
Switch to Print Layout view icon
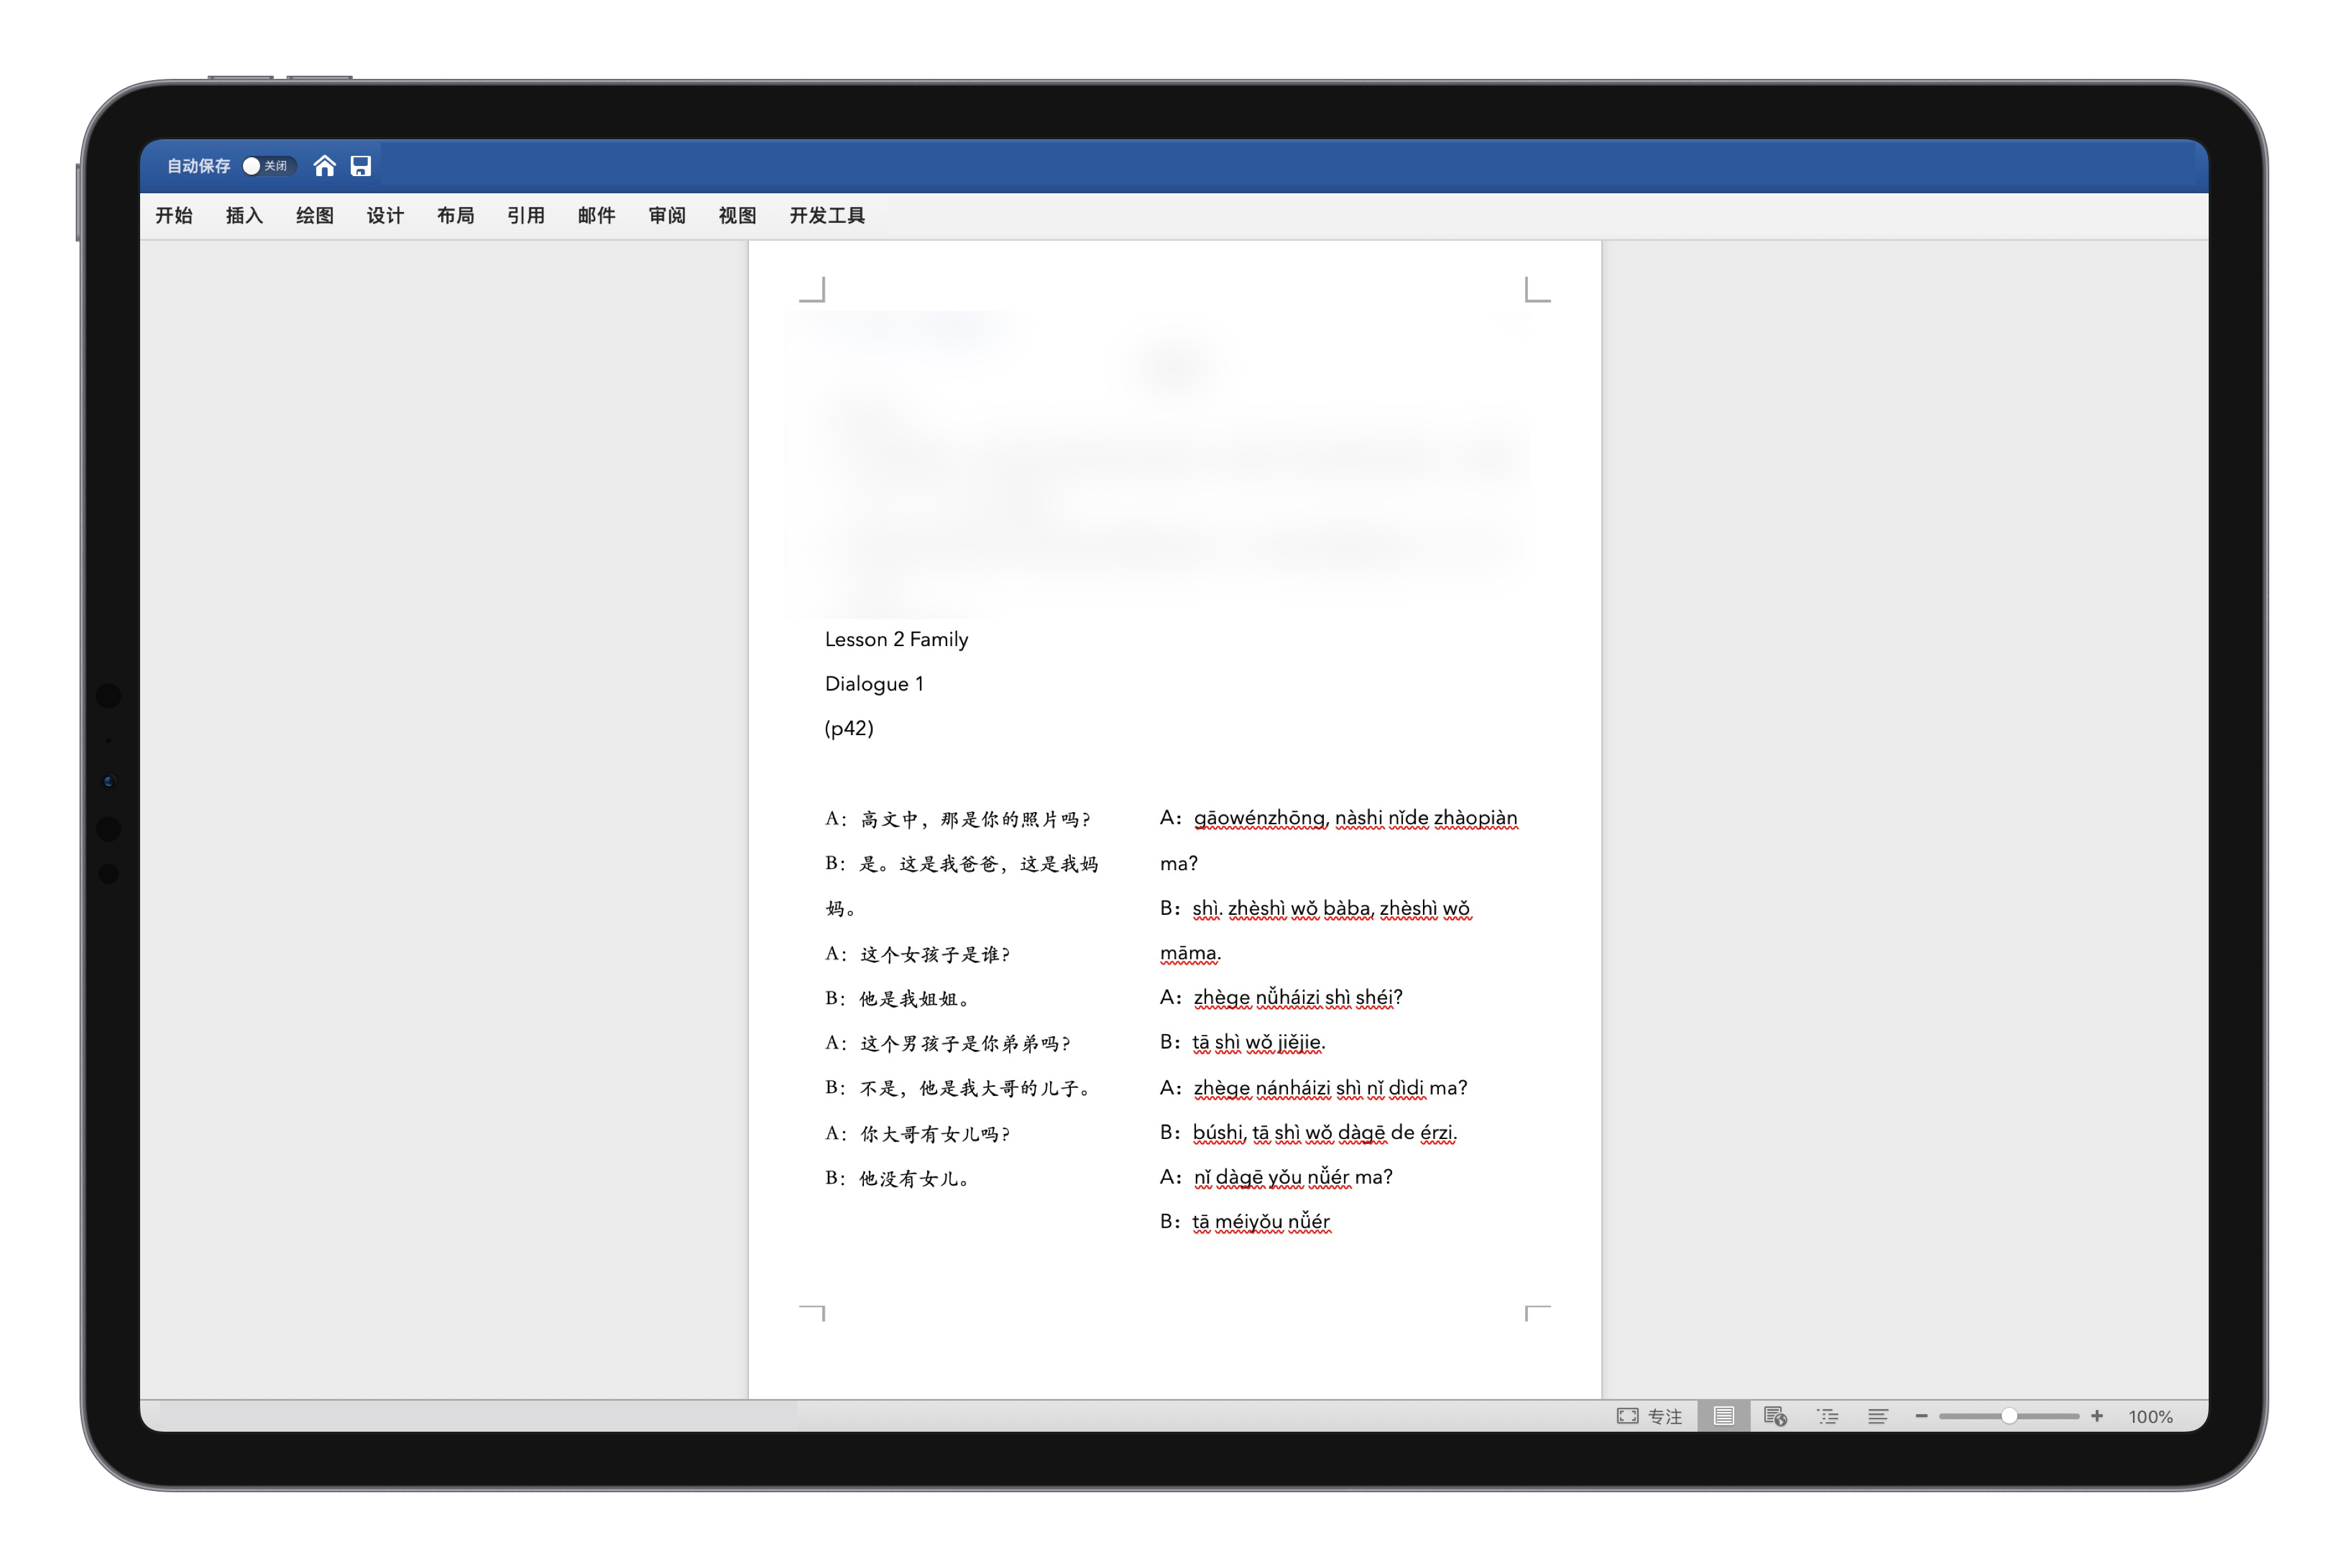(1723, 1416)
